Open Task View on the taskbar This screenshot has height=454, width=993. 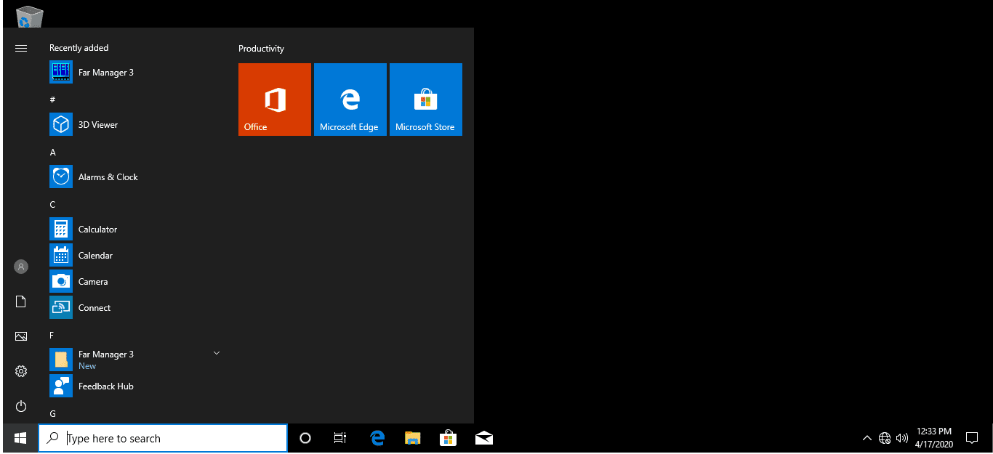[340, 438]
